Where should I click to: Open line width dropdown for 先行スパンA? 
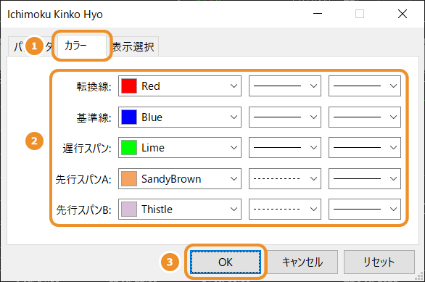365,179
